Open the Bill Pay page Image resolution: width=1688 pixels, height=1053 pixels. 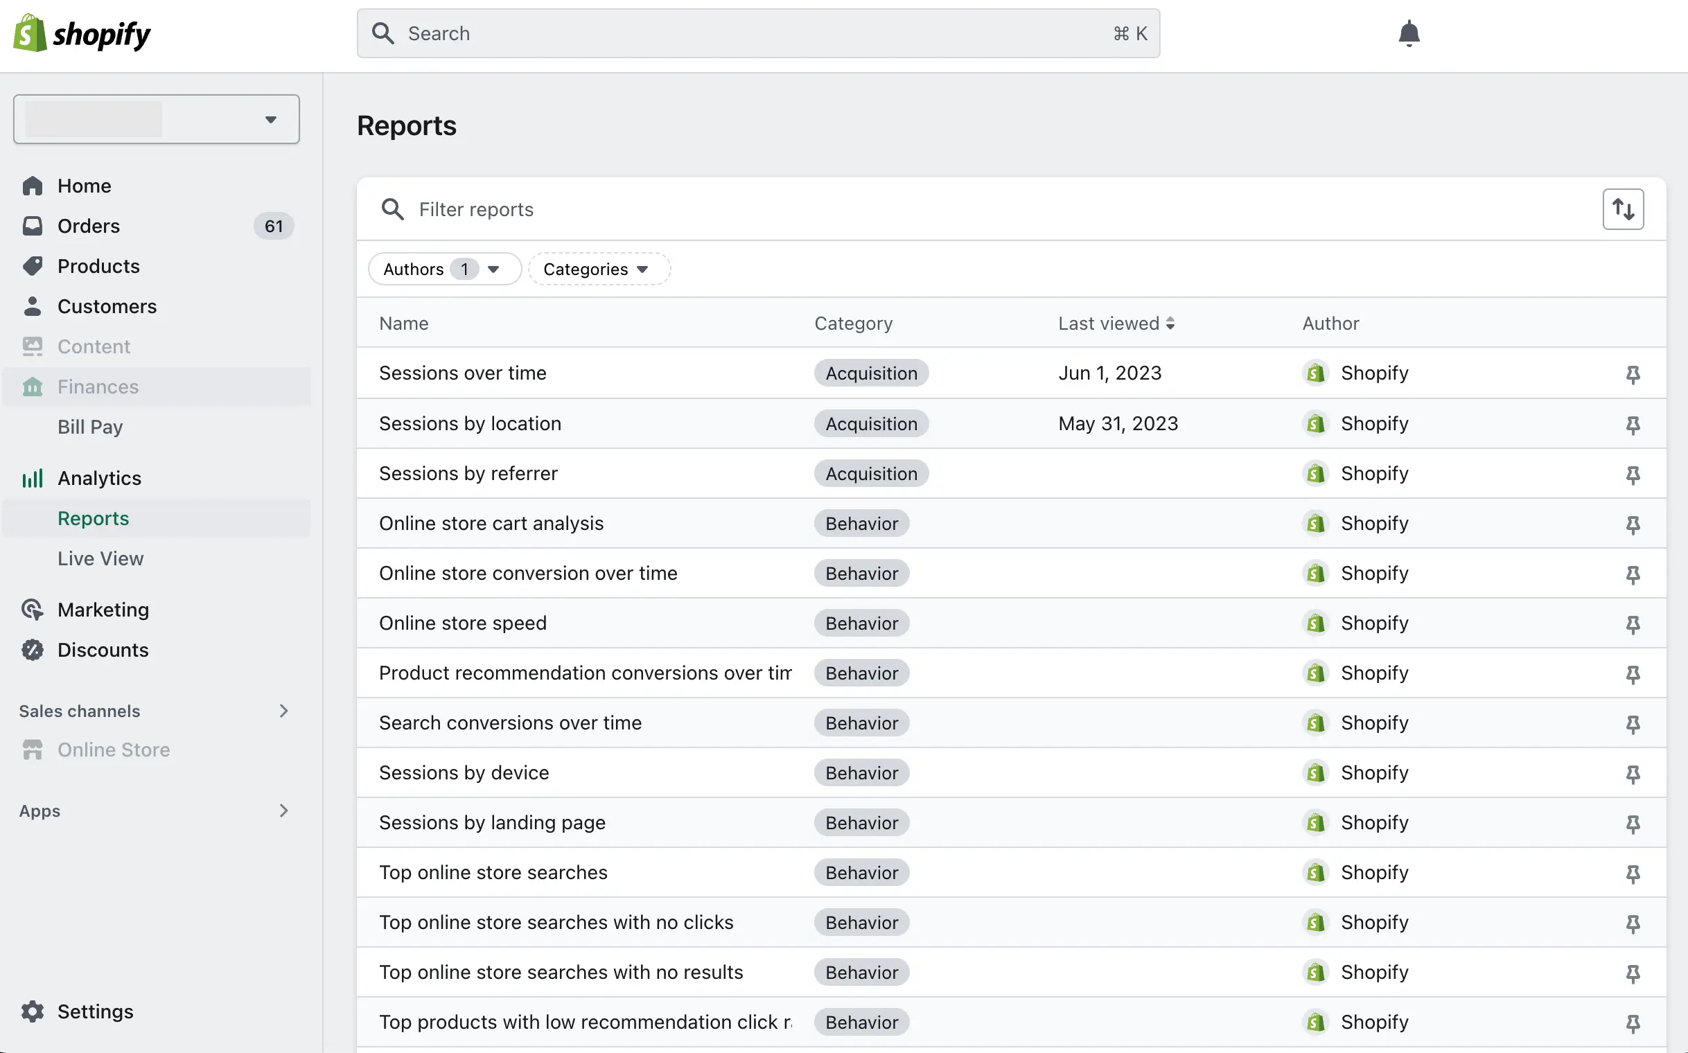[90, 427]
